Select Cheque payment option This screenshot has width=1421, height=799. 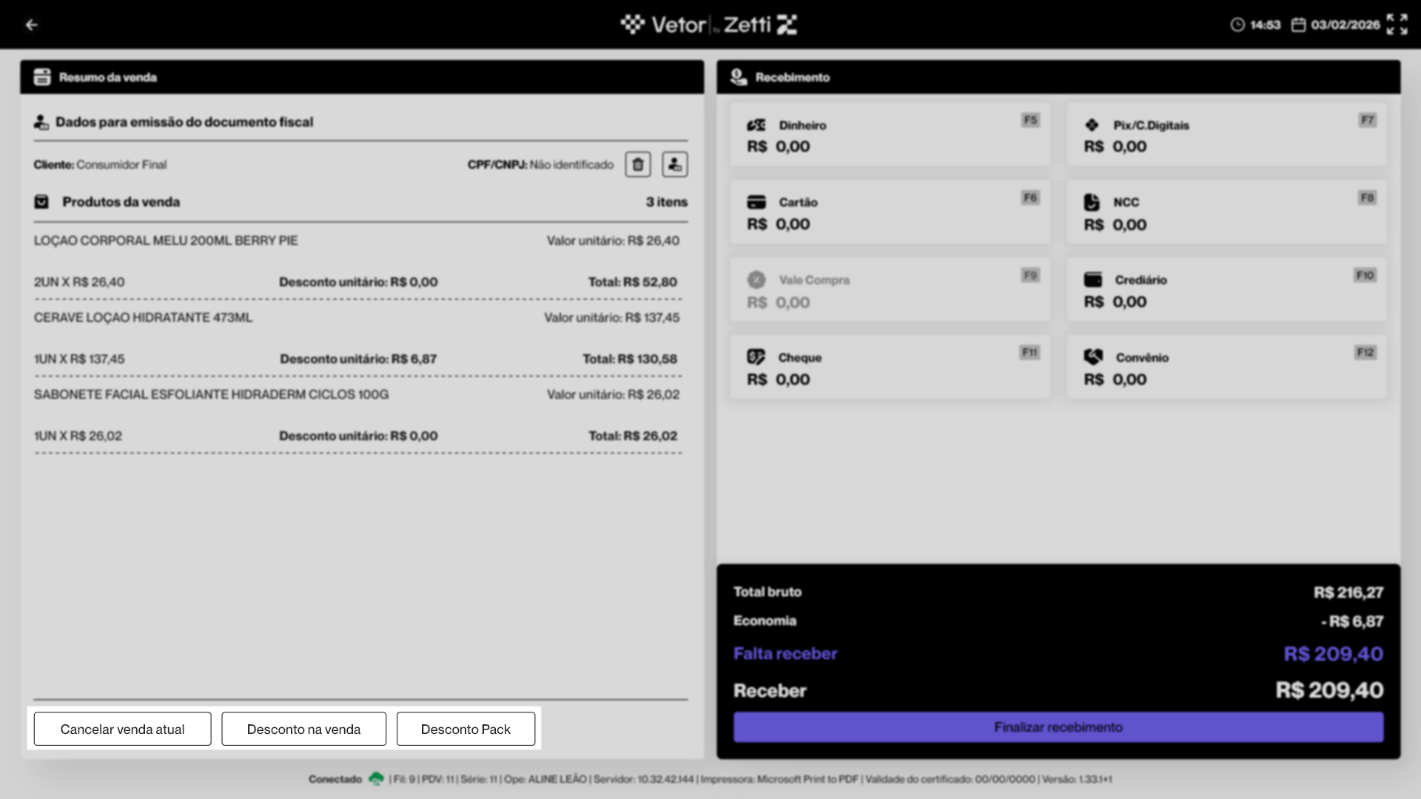point(890,368)
